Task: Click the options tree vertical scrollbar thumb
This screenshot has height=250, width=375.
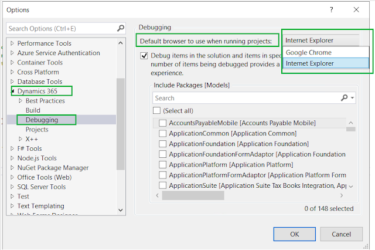Action: tap(121, 124)
